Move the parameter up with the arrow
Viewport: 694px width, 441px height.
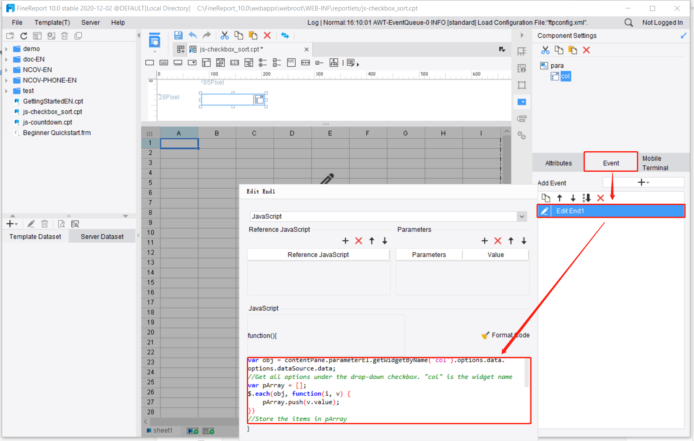511,241
